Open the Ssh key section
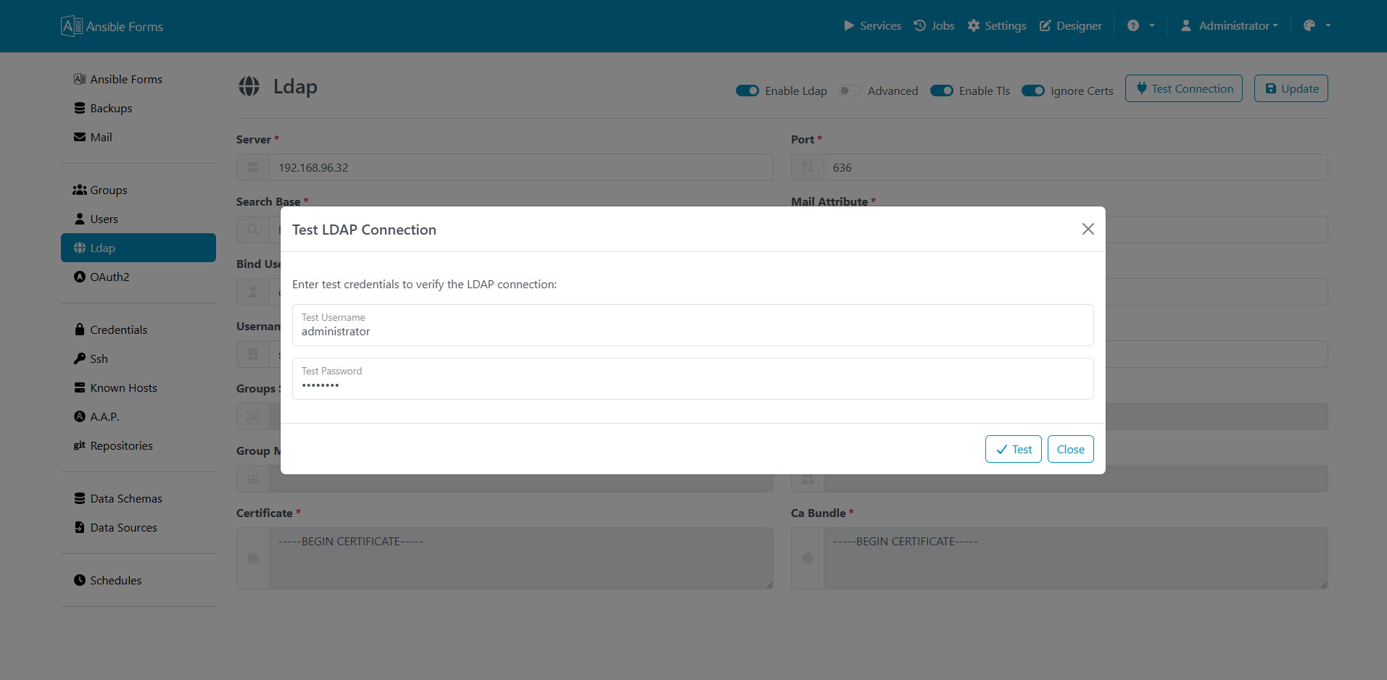The image size is (1387, 680). tap(80, 358)
